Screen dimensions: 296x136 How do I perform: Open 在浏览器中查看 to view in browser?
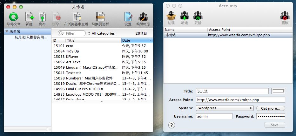click(77, 17)
